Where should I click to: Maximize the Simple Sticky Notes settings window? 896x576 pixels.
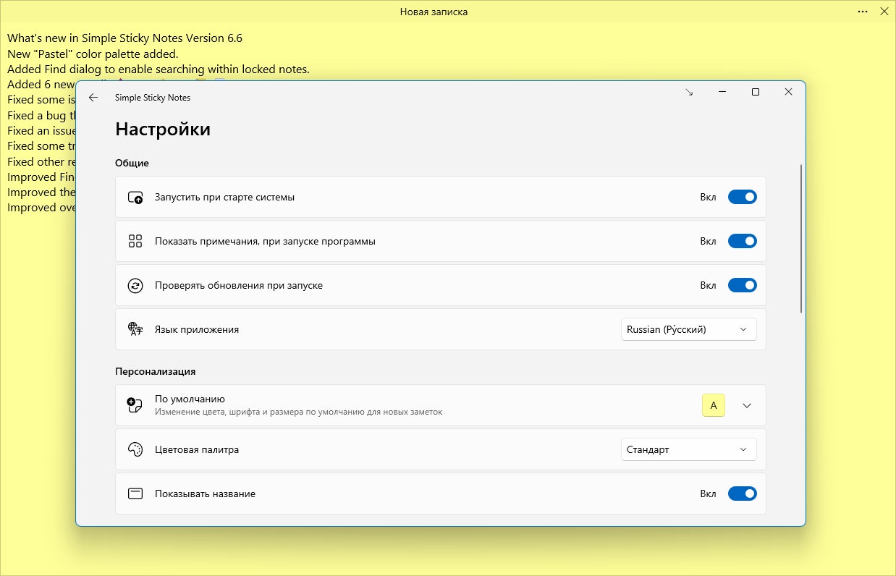(756, 92)
